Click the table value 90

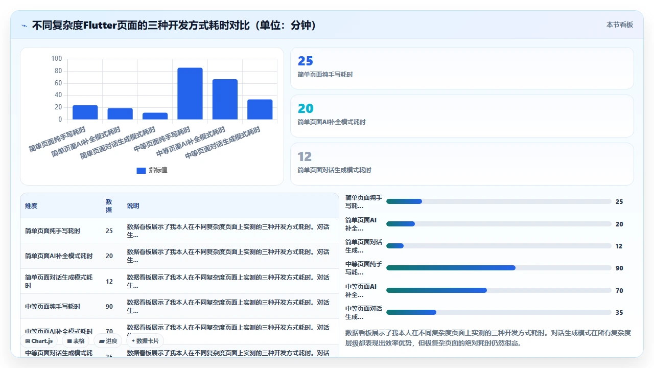109,307
